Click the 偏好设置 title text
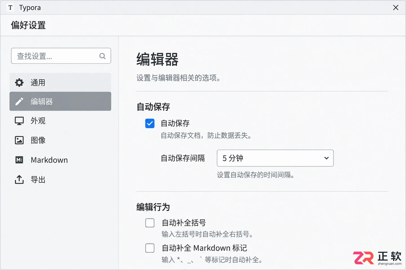 (x=28, y=25)
